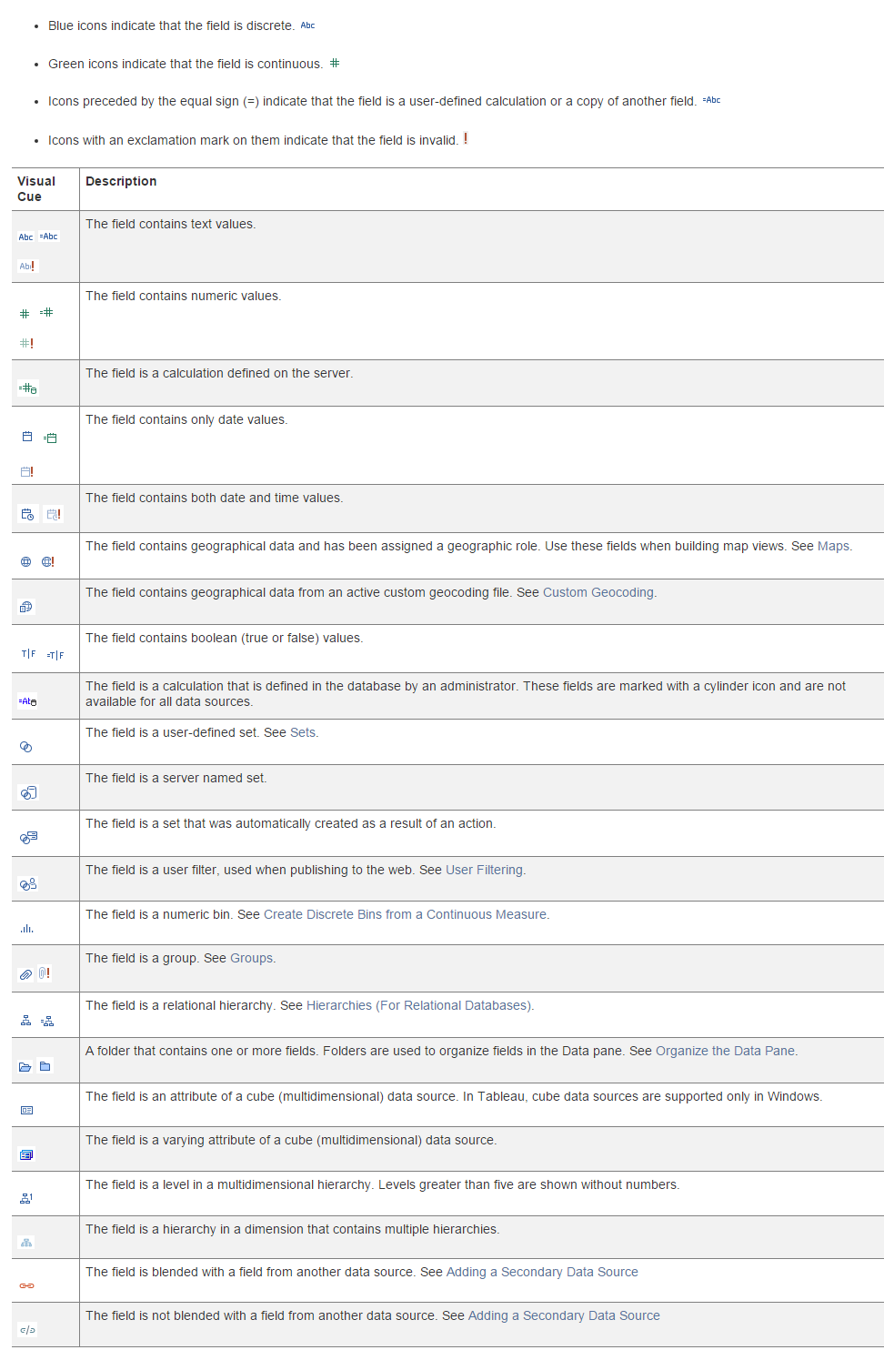The image size is (884, 1350).
Task: Click the numeric bin bar chart icon
Action: [25, 928]
